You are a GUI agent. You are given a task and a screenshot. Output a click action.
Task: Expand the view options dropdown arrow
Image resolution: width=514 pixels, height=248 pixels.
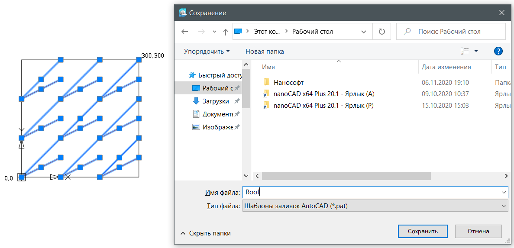tap(476, 51)
